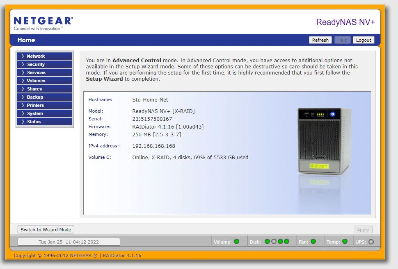This screenshot has width=398, height=269.
Task: Click the date and time field
Action: coord(69,242)
